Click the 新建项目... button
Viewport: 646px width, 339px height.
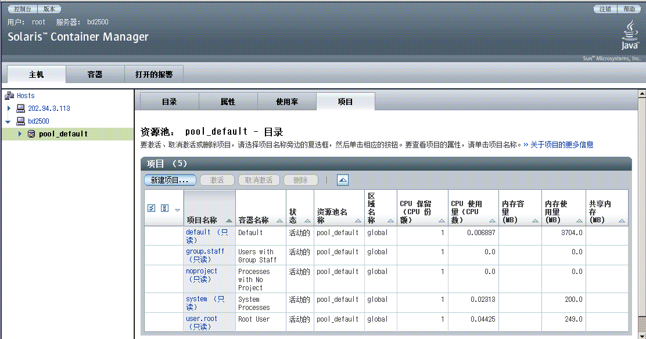point(170,180)
